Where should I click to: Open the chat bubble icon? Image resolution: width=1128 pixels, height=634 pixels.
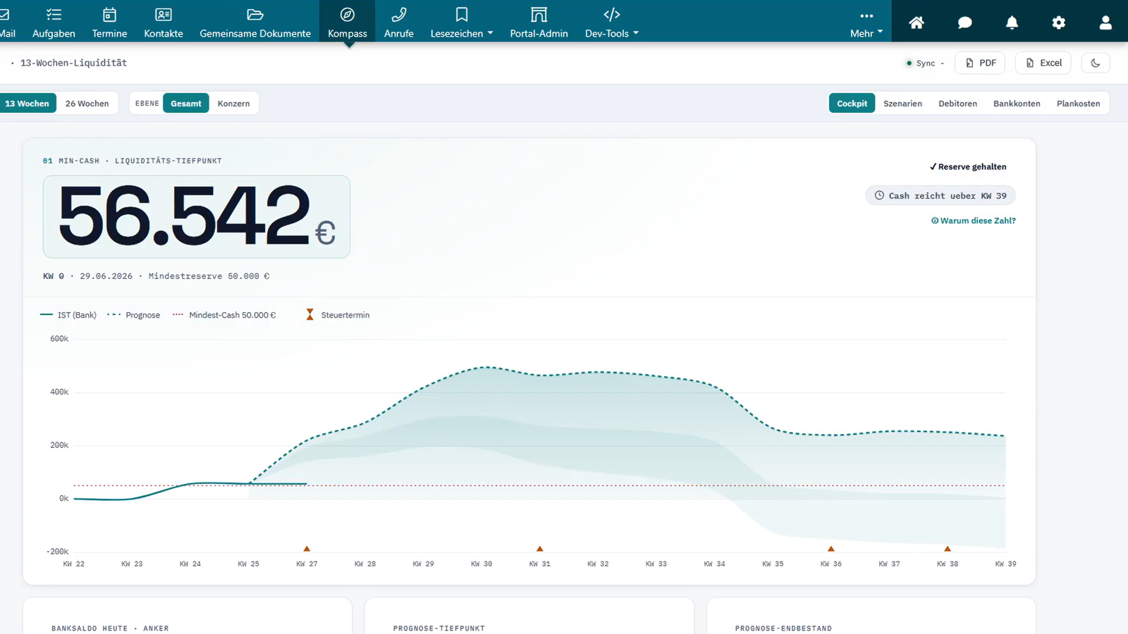(x=964, y=23)
